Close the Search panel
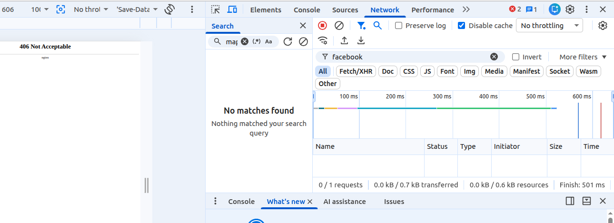The height and width of the screenshot is (223, 614). pos(303,26)
